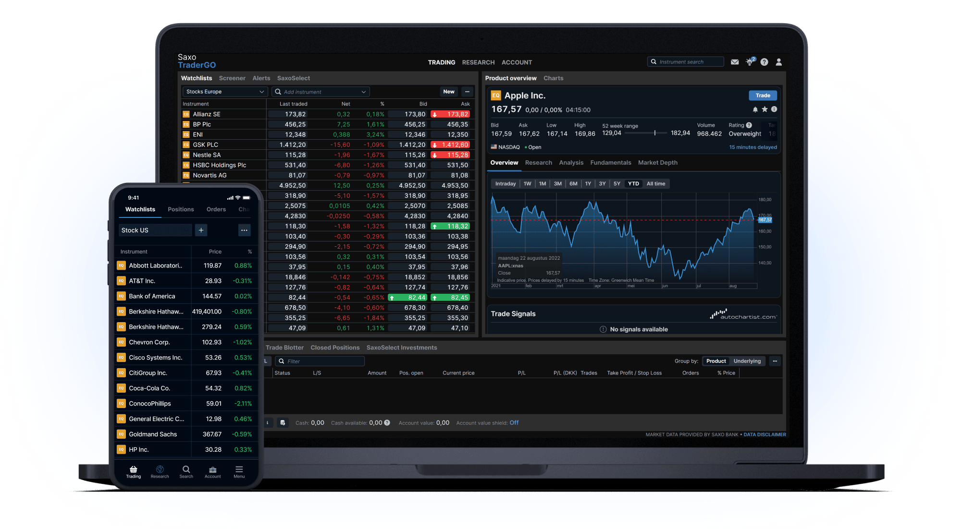
Task: Open the mail inbox envelope icon
Action: [734, 62]
